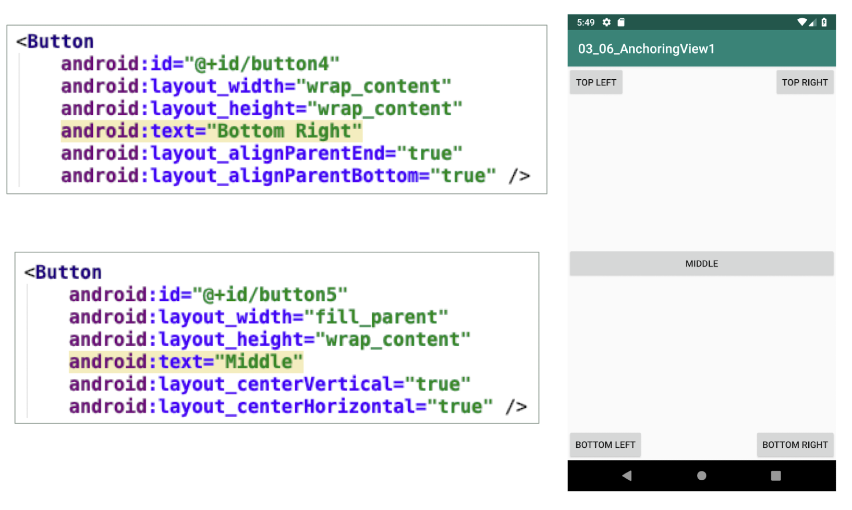
Task: Click the layout_centerVertical="true" line
Action: point(270,384)
